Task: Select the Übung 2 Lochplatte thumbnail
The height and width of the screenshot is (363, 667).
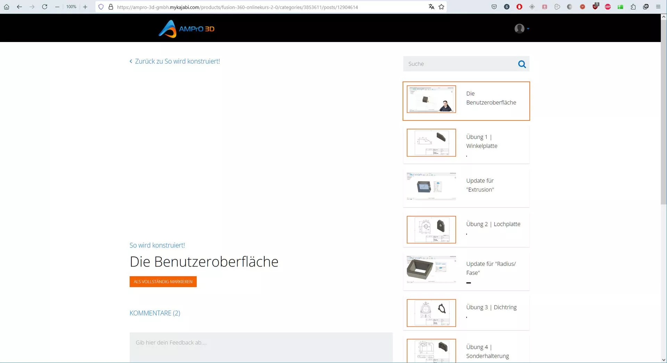Action: click(431, 230)
